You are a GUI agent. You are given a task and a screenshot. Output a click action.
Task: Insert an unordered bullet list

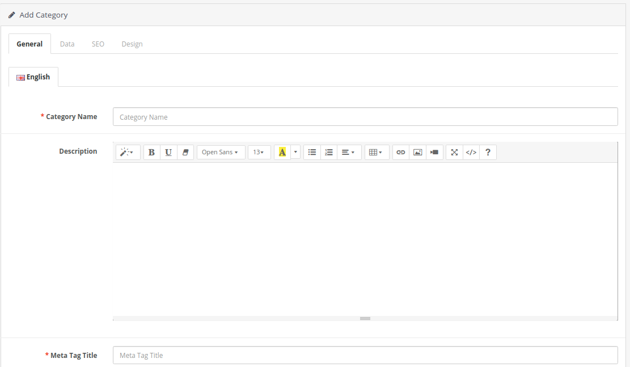click(312, 153)
